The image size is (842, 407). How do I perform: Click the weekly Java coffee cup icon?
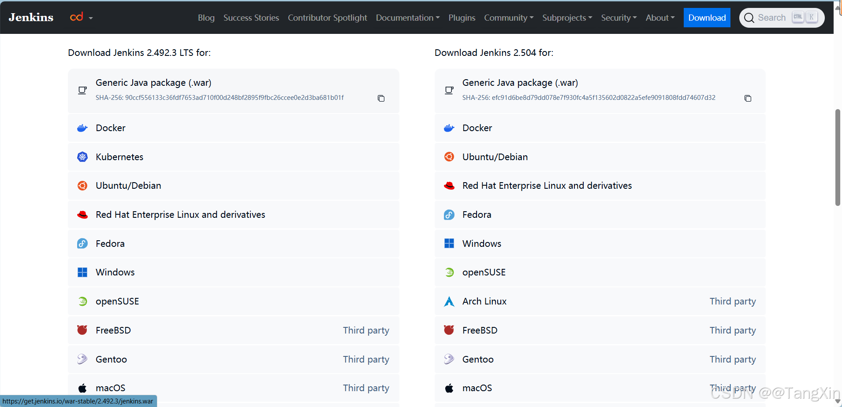click(x=449, y=90)
